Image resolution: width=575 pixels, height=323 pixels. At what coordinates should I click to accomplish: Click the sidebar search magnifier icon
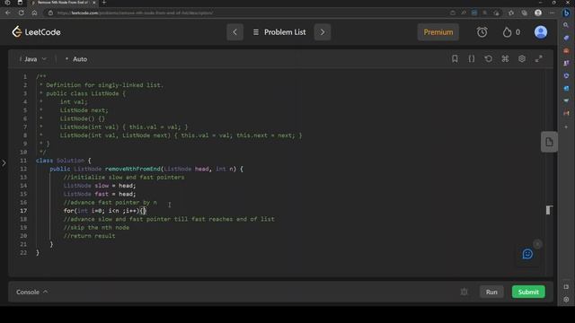point(566,25)
